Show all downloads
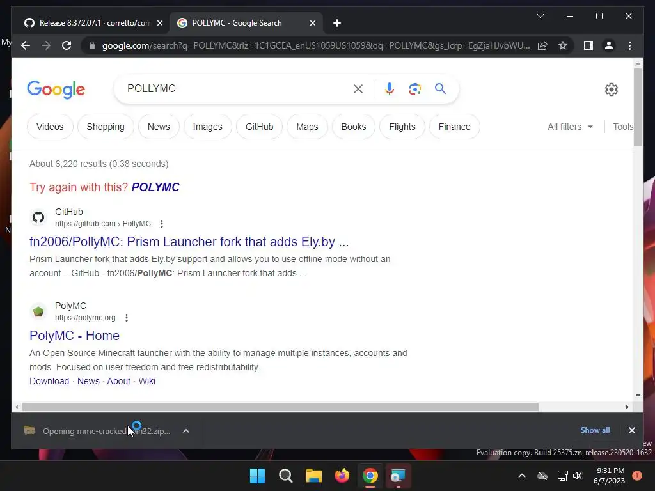This screenshot has width=655, height=491. tap(595, 430)
